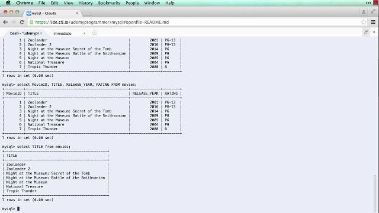Image resolution: width=379 pixels, height=213 pixels.
Task: Switch to the Immediate tab
Action: coord(62,33)
